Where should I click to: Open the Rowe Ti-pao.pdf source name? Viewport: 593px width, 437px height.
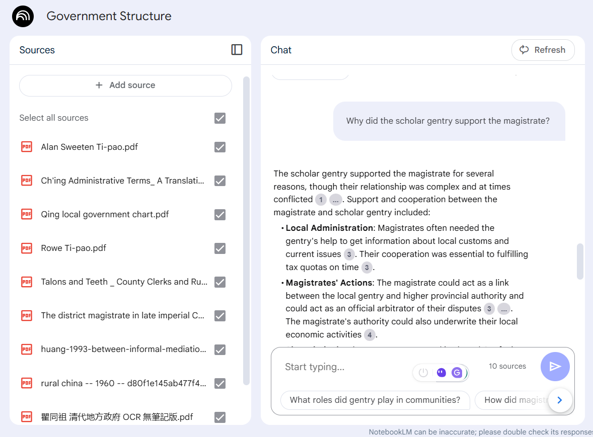pyautogui.click(x=73, y=248)
